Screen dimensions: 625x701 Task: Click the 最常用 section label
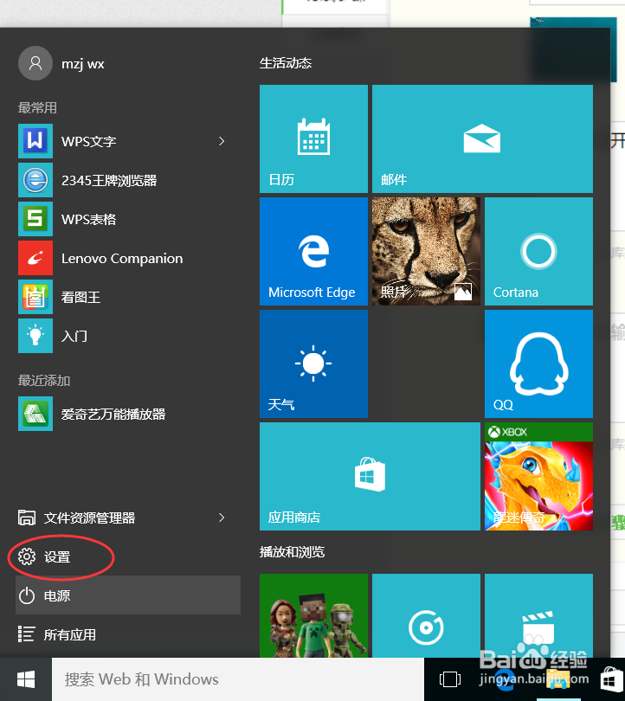click(37, 107)
